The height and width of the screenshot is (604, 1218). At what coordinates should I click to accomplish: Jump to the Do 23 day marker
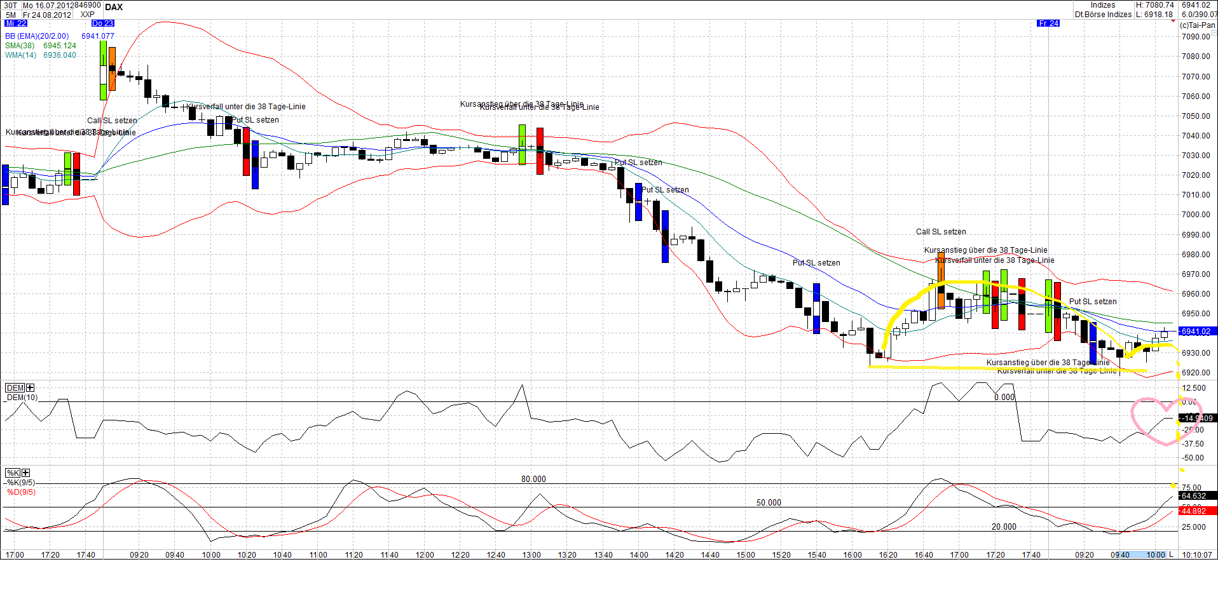click(103, 23)
